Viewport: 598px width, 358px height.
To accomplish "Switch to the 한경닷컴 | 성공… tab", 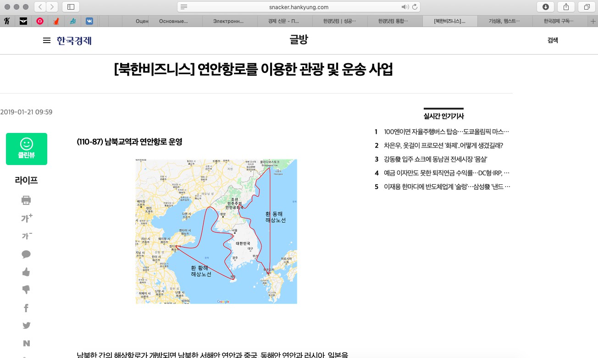I will point(339,21).
